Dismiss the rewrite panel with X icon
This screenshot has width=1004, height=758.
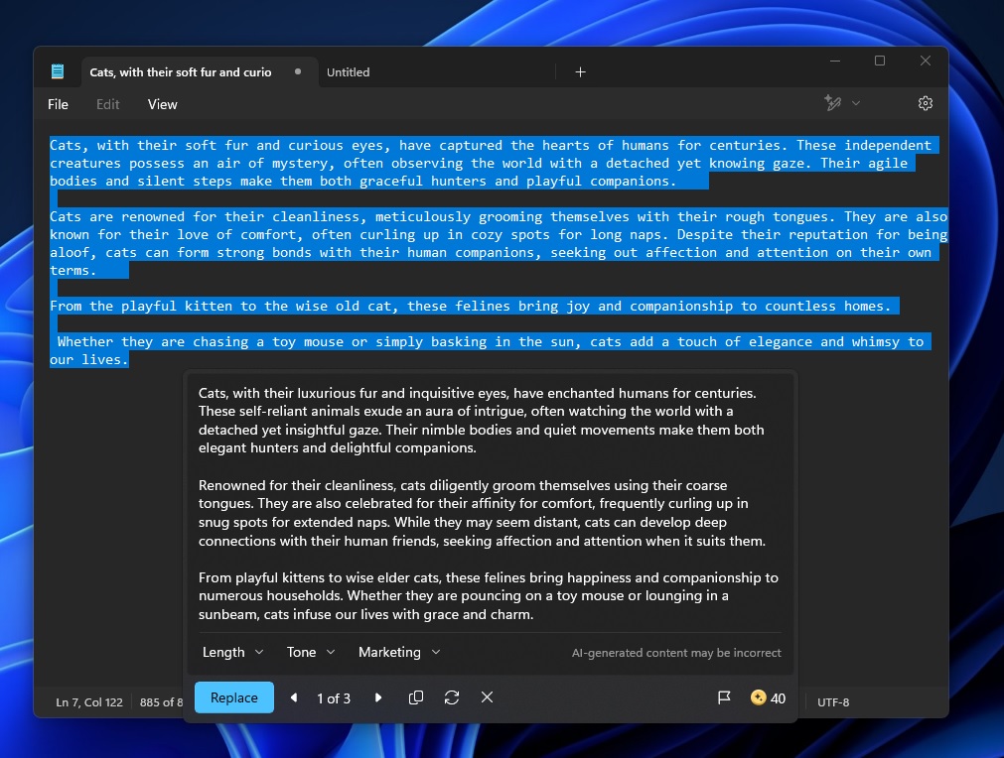(x=487, y=697)
